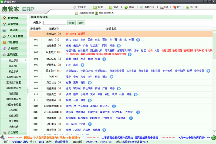
Task: Expand the 合同财务 sidebar section
Action: (x=13, y=49)
